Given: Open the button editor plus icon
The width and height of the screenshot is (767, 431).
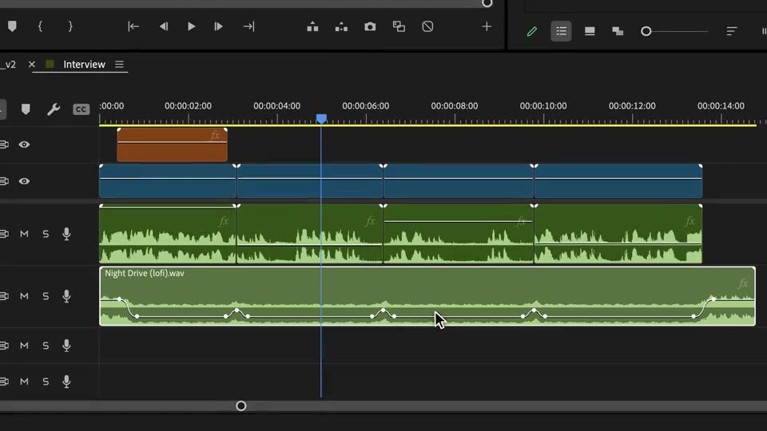Looking at the screenshot, I should pos(487,26).
